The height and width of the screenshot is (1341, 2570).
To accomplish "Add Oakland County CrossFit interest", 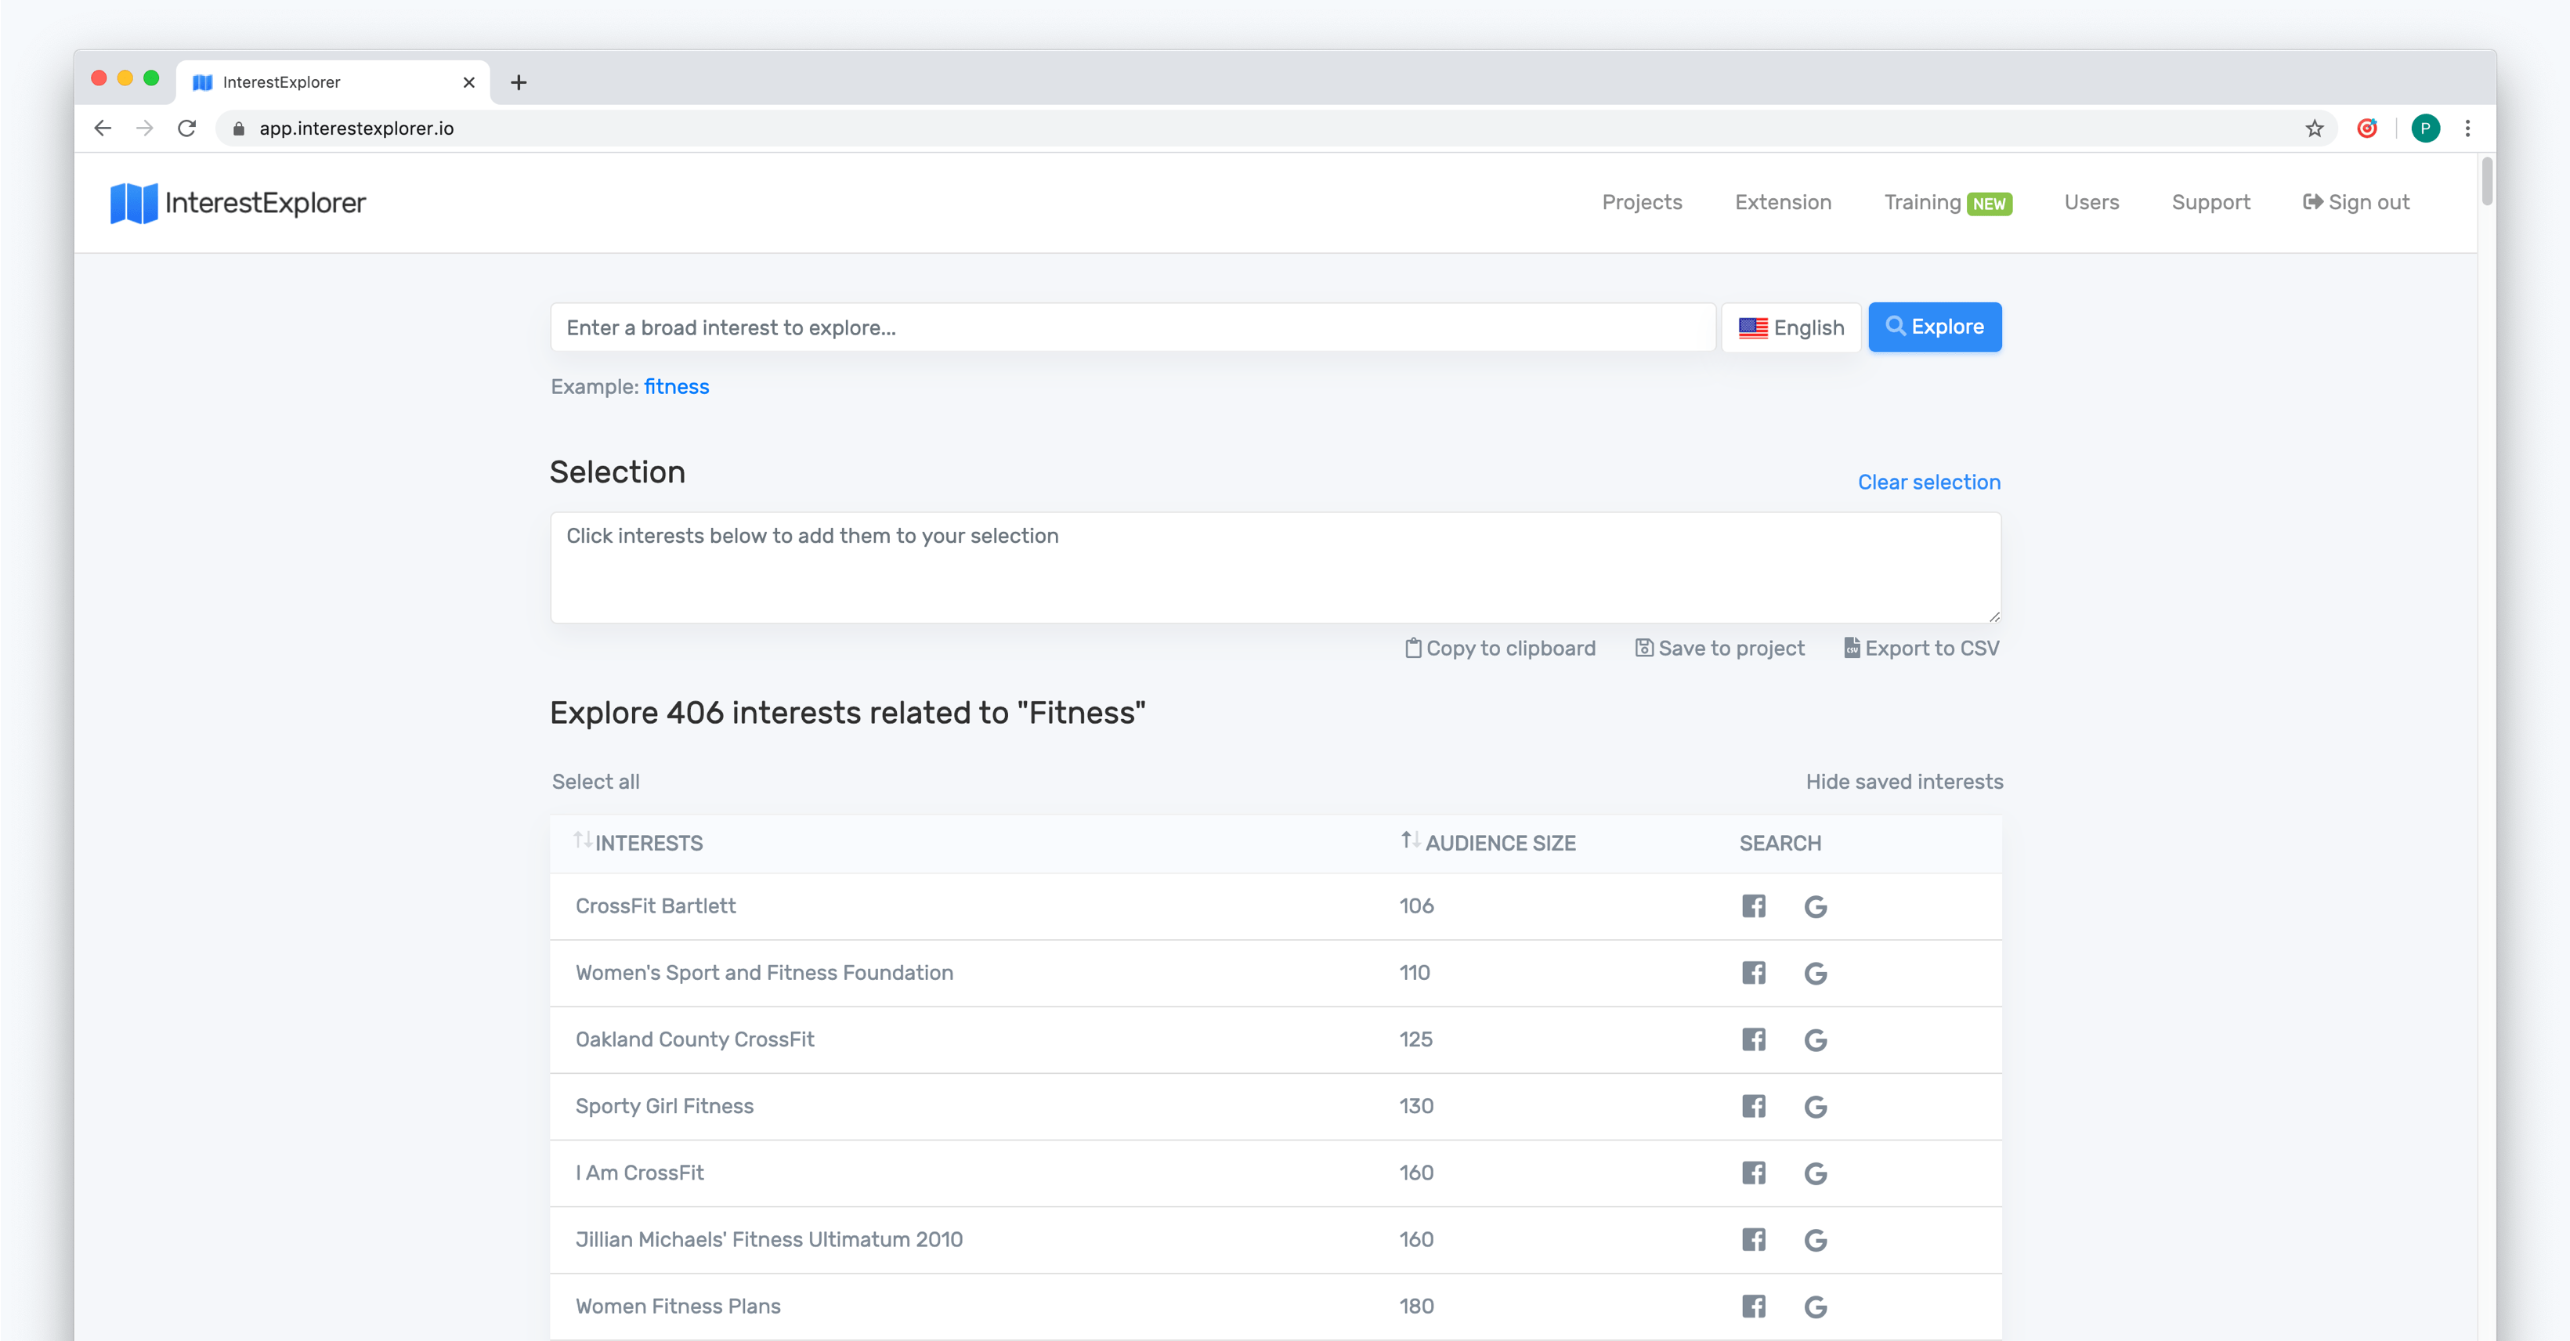I will (x=694, y=1039).
